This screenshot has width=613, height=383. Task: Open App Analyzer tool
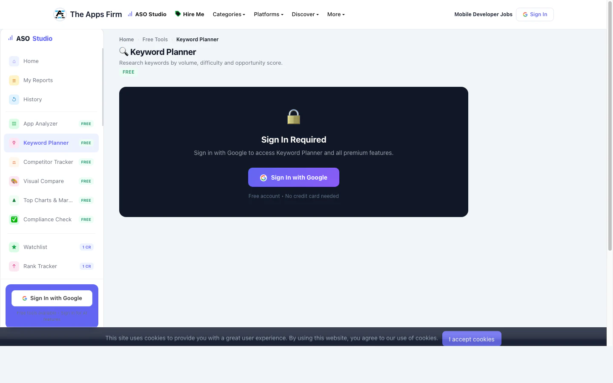pyautogui.click(x=51, y=124)
